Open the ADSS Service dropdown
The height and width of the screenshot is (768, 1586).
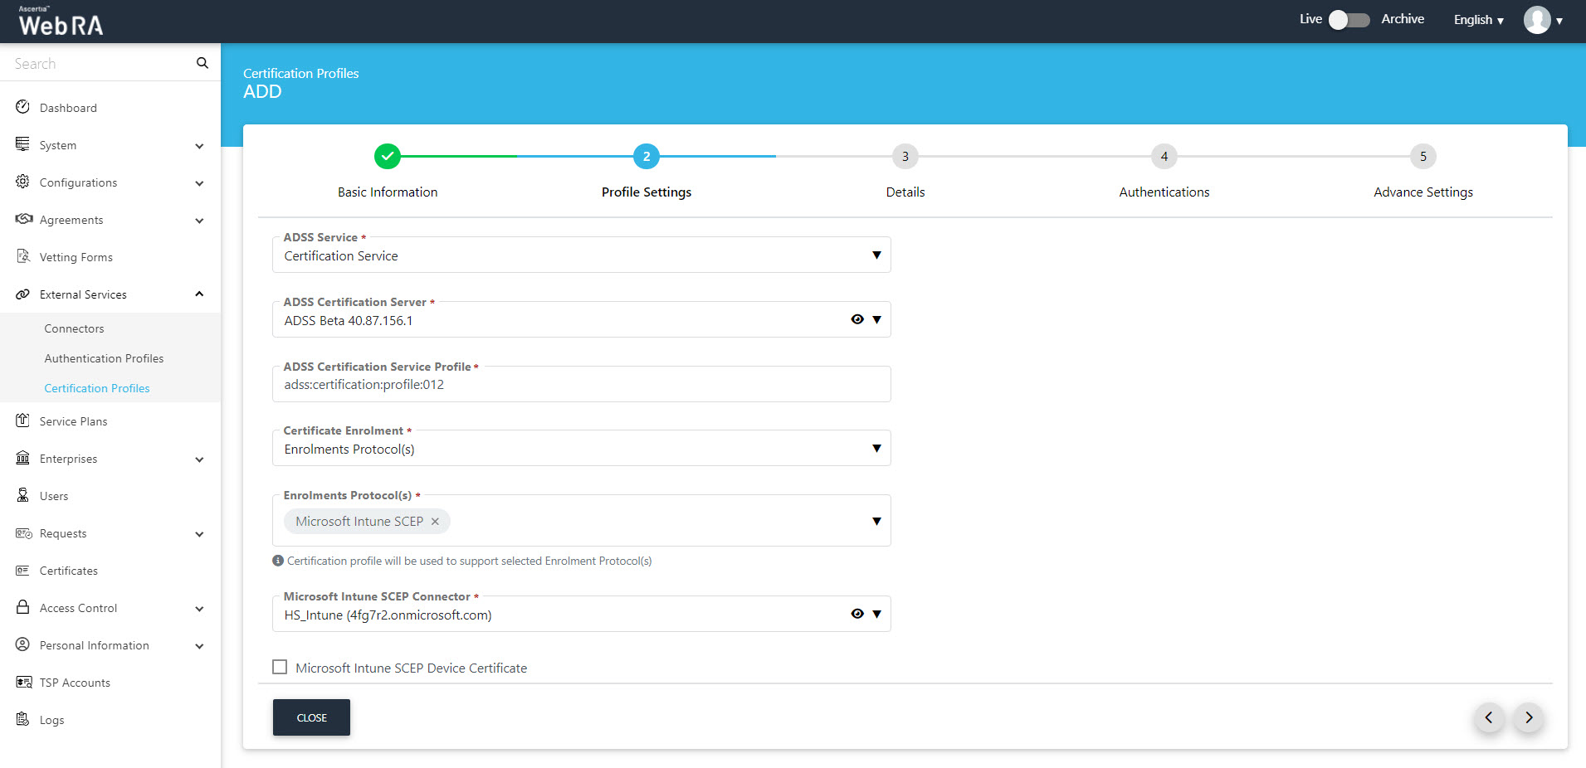coord(581,255)
